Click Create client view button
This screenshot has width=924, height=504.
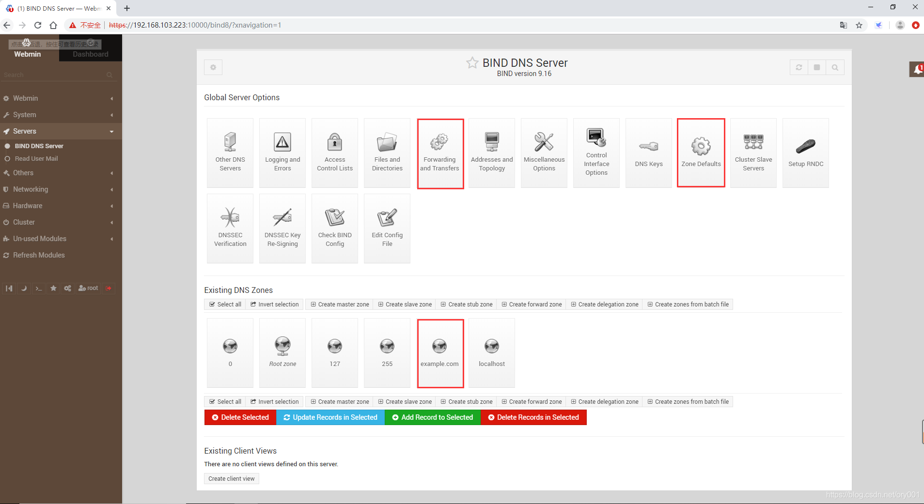(232, 479)
